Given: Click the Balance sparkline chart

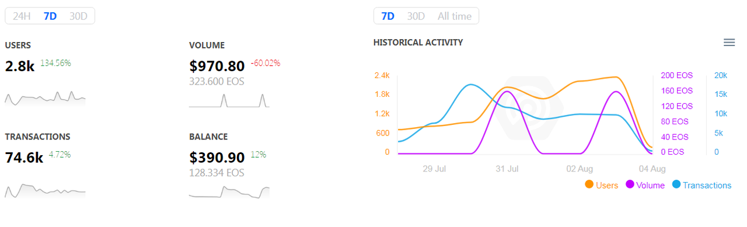Looking at the screenshot, I should [229, 192].
